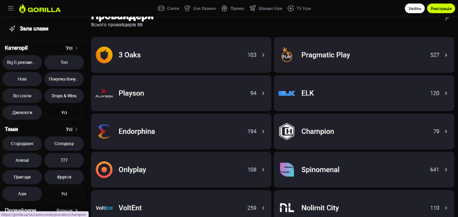
Task: Click the Швидкі Ігри rocket icon
Action: [x=253, y=8]
